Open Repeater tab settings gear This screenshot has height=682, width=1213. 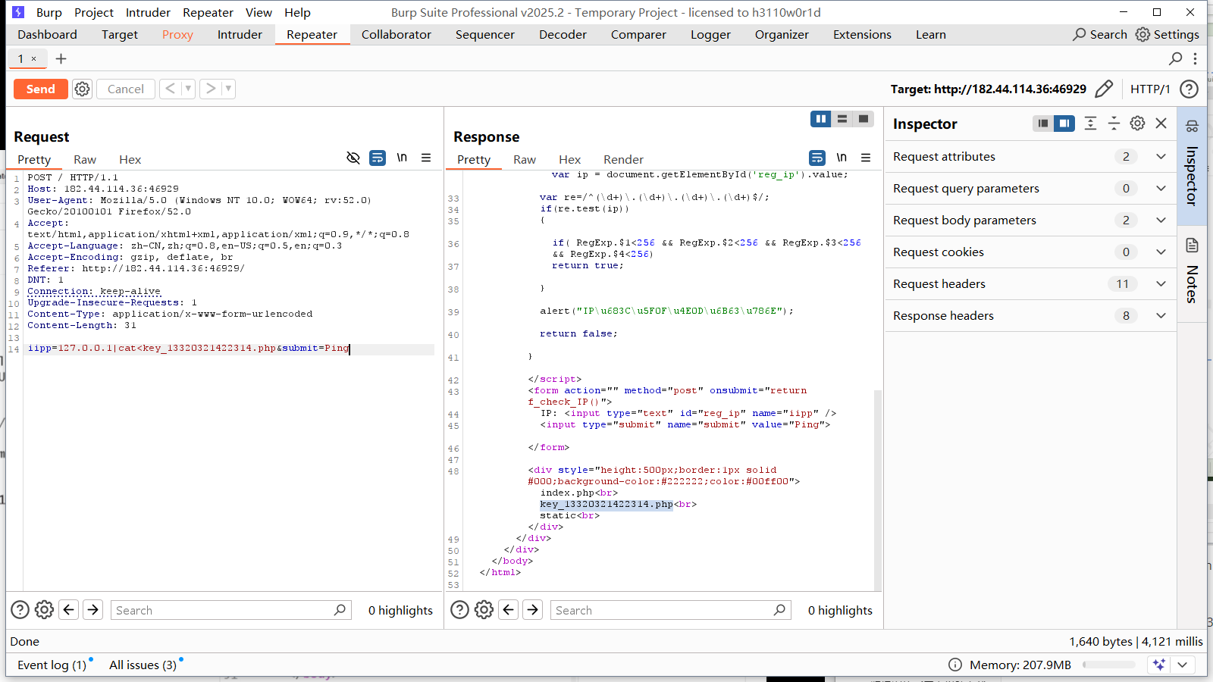[x=82, y=89]
